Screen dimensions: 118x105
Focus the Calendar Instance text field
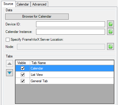click(70, 32)
